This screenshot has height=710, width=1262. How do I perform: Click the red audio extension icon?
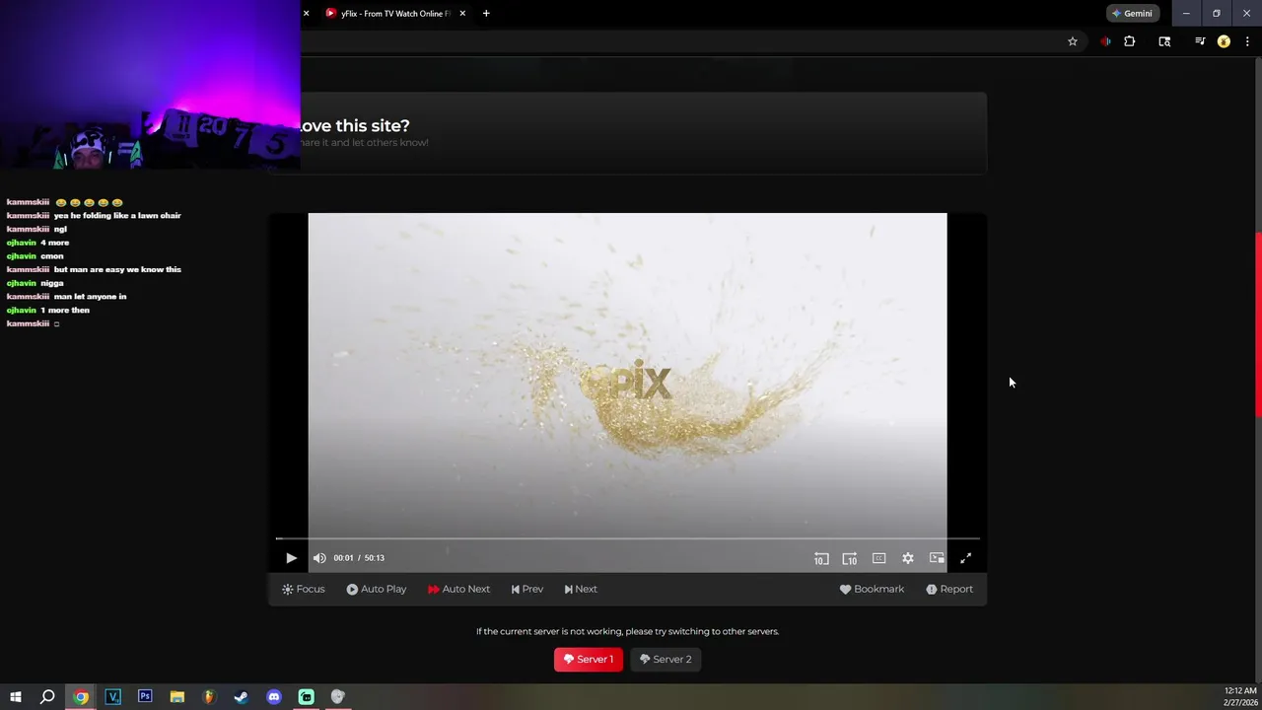tap(1105, 41)
